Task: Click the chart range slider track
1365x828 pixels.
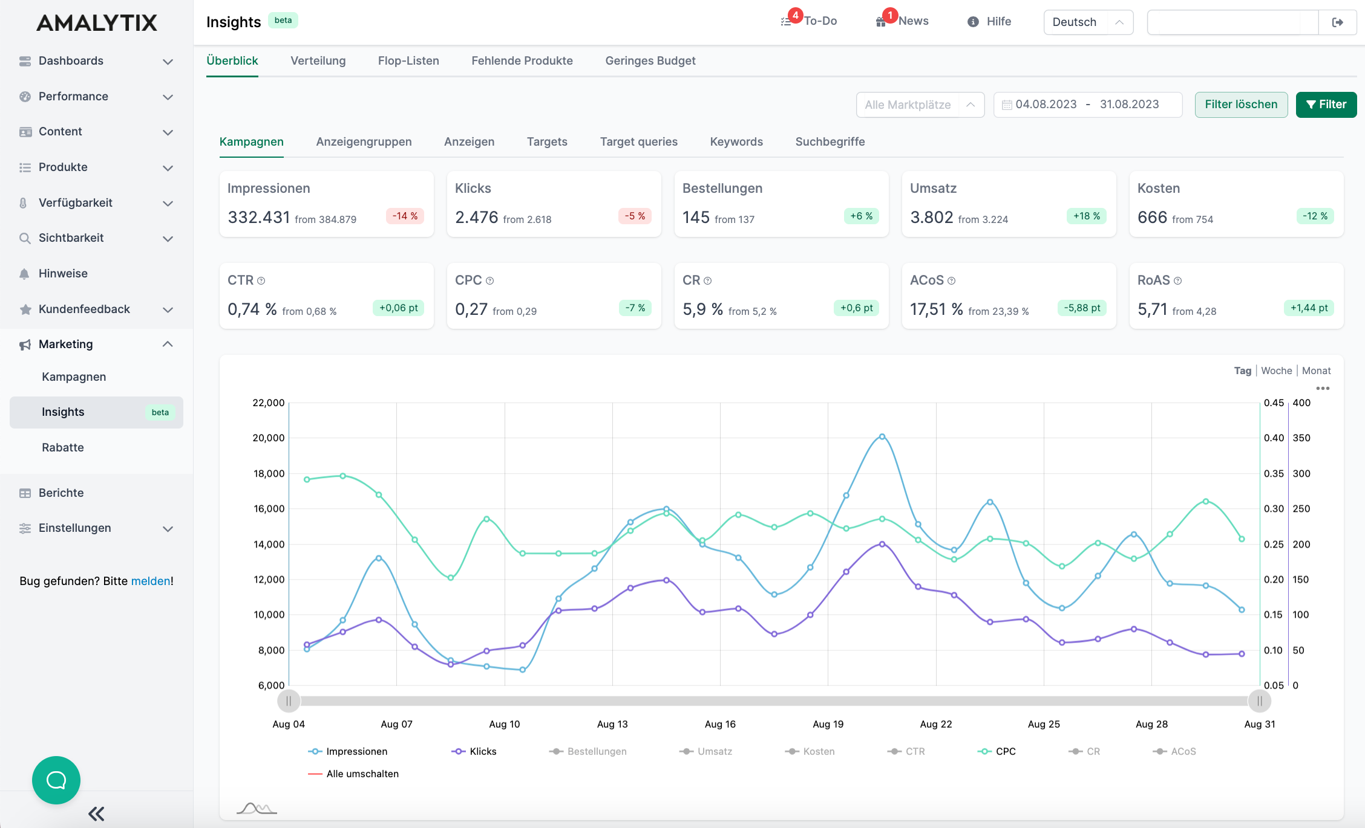Action: tap(774, 701)
